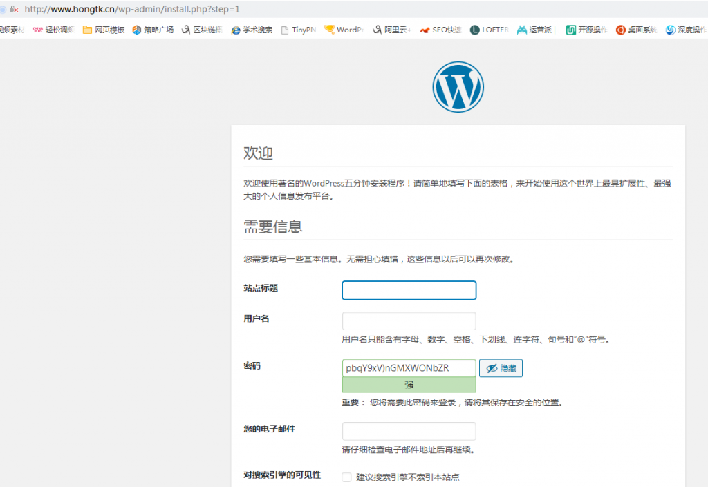Open the 轻松调频 bookmark
708x487 pixels.
pyautogui.click(x=53, y=30)
